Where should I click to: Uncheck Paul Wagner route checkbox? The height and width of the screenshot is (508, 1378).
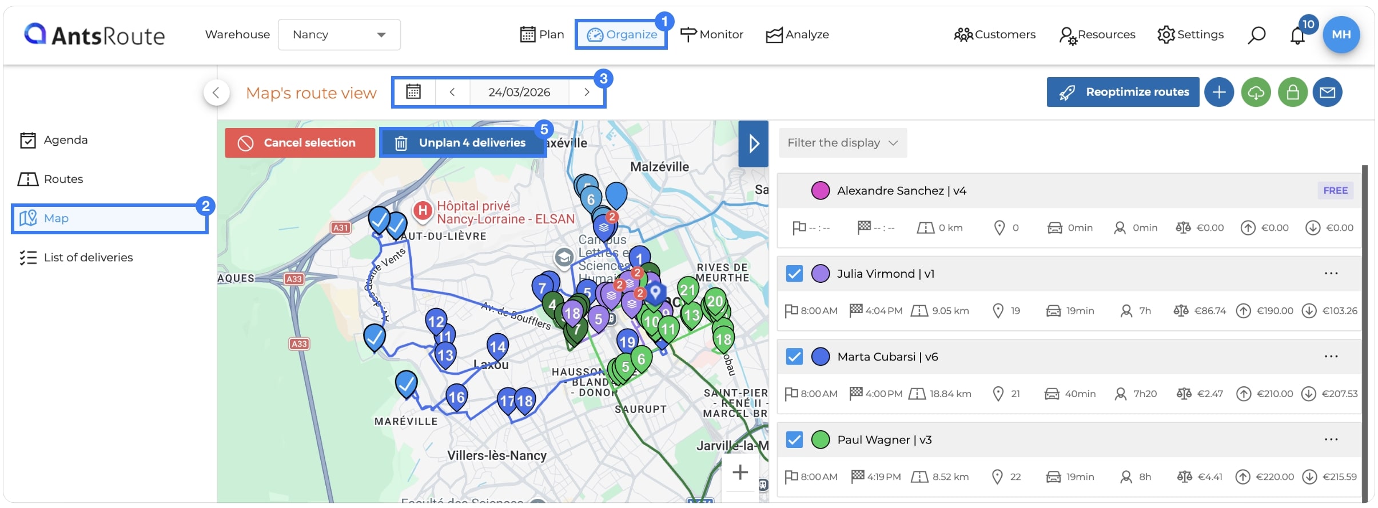tap(794, 439)
